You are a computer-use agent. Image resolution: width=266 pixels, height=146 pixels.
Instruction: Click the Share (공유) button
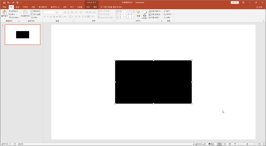click(x=259, y=7)
